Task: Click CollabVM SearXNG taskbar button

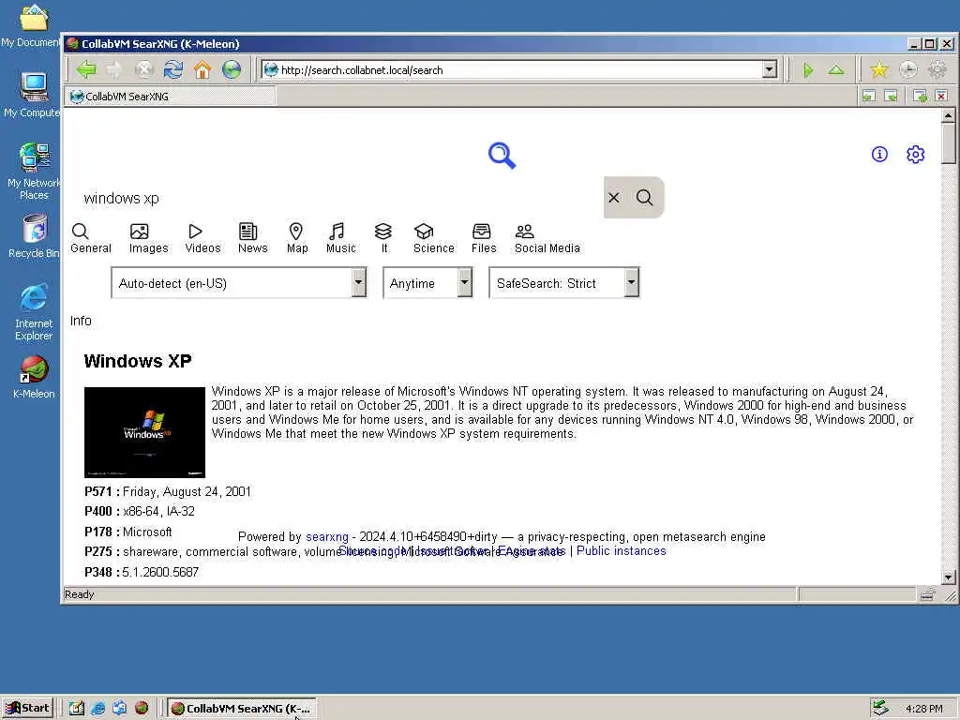Action: [x=242, y=709]
